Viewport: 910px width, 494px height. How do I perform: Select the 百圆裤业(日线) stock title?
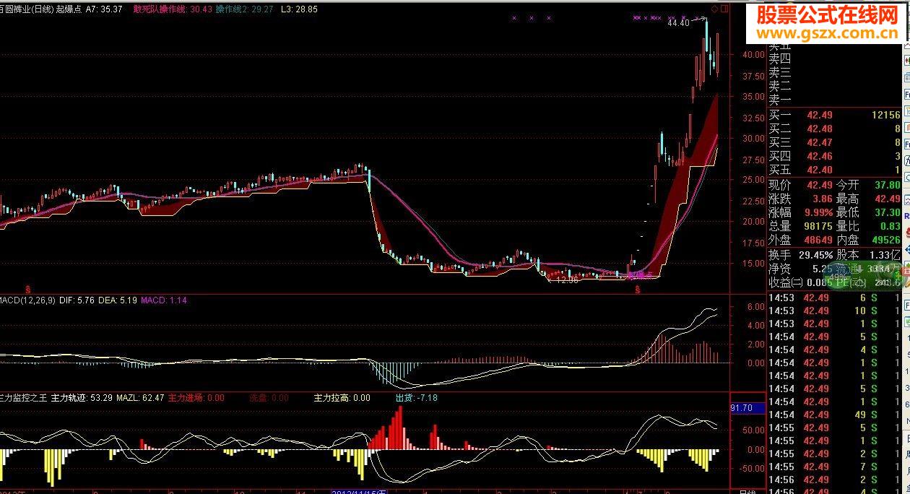click(x=26, y=10)
